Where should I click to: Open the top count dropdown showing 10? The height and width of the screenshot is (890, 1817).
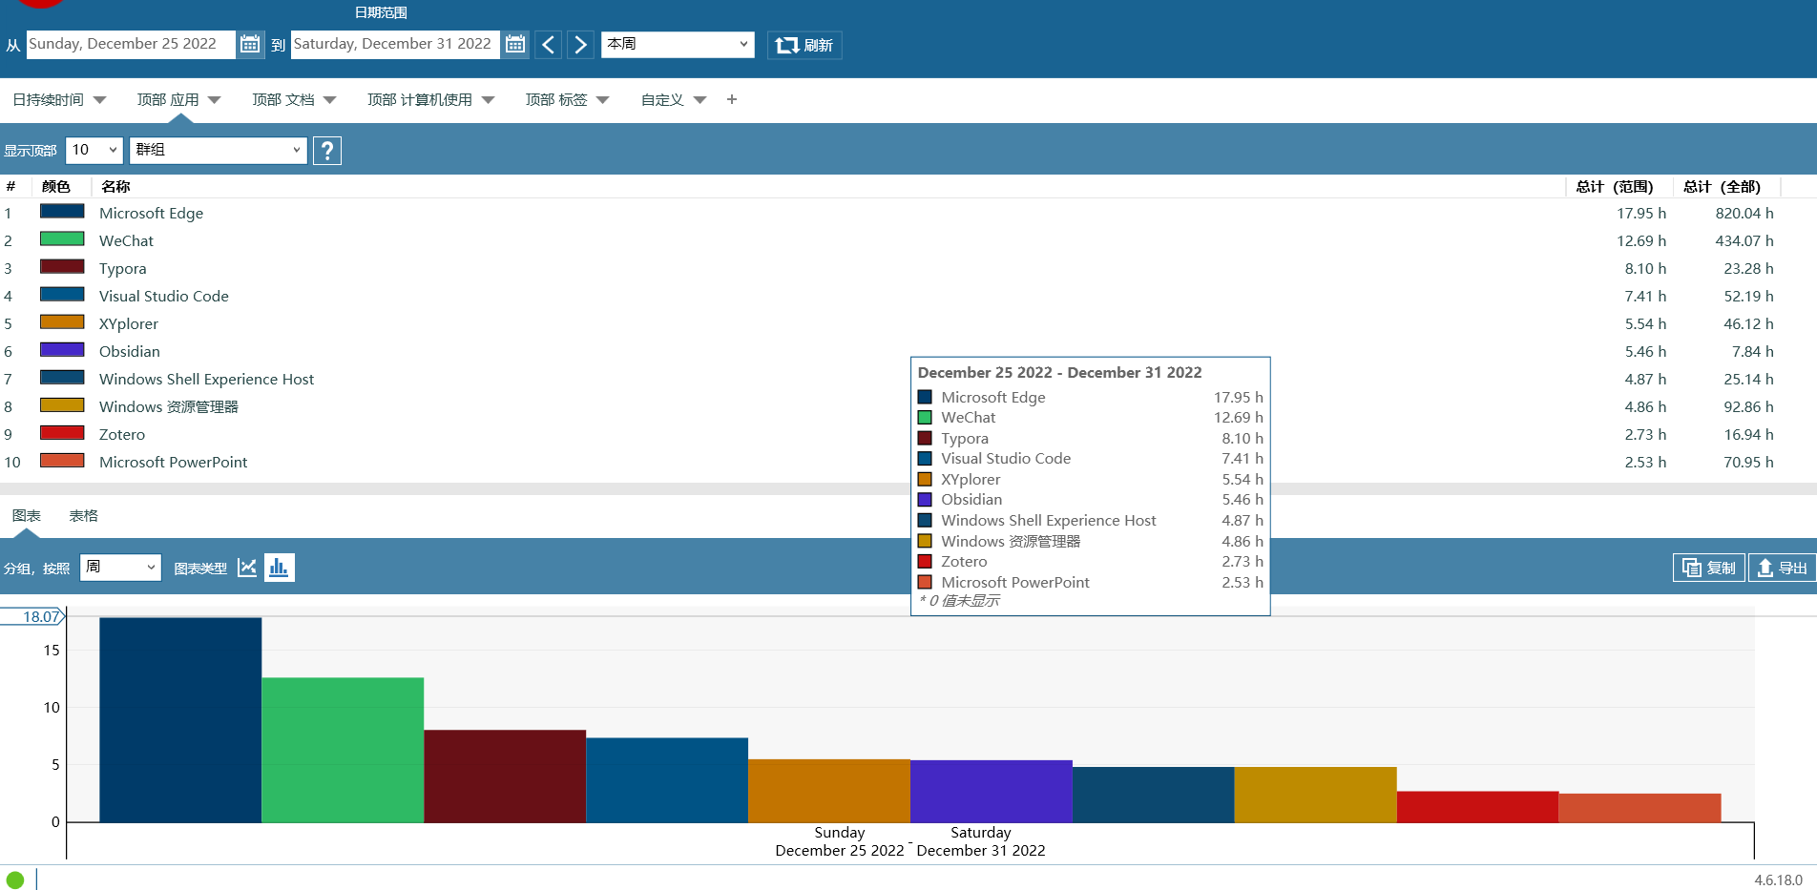tap(94, 150)
